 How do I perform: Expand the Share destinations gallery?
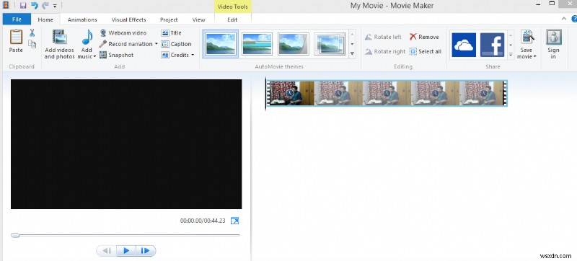pyautogui.click(x=511, y=55)
